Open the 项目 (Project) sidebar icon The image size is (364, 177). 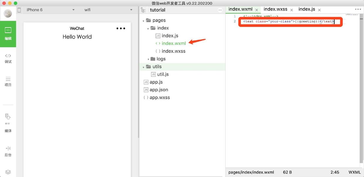click(8, 82)
